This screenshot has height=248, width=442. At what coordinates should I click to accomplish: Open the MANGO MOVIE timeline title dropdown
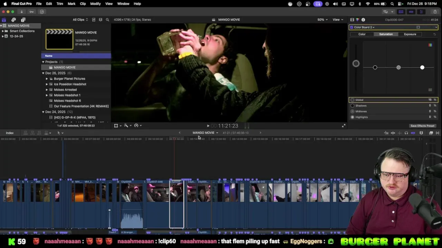point(205,133)
